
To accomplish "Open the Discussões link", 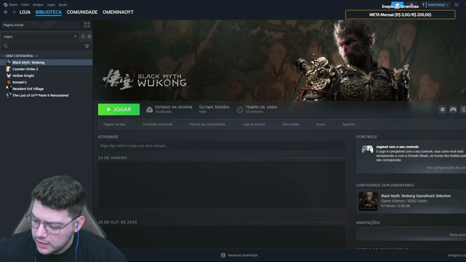I will tap(291, 124).
